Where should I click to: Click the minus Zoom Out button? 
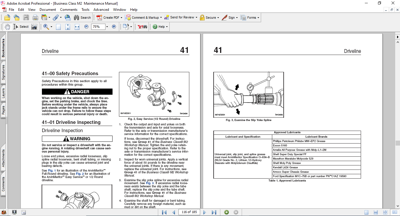pos(86,27)
